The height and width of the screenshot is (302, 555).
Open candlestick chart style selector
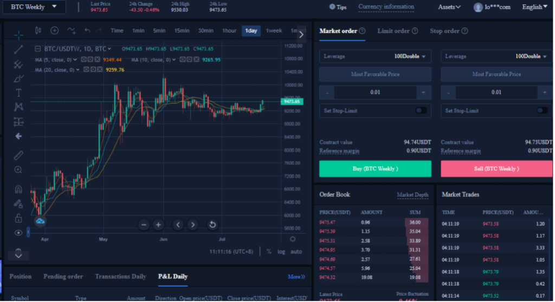point(38,31)
